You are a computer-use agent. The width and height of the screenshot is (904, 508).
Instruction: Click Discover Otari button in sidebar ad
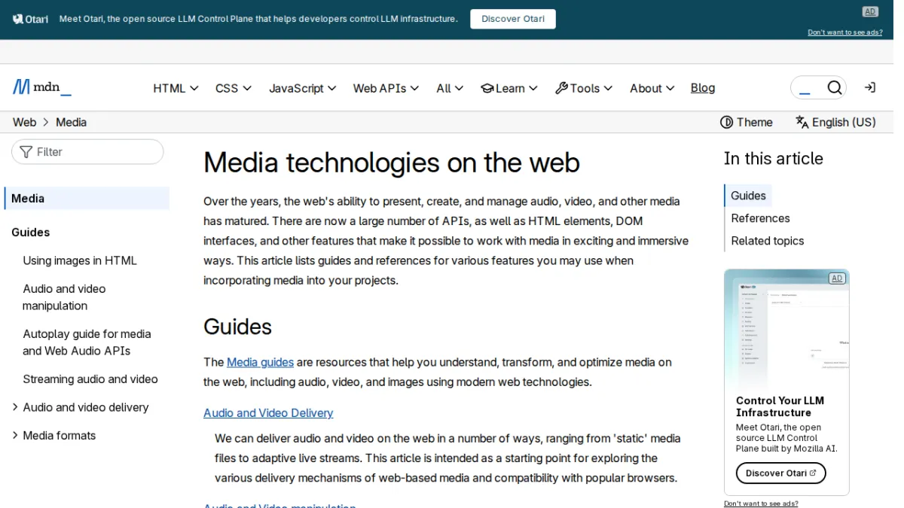click(x=780, y=473)
